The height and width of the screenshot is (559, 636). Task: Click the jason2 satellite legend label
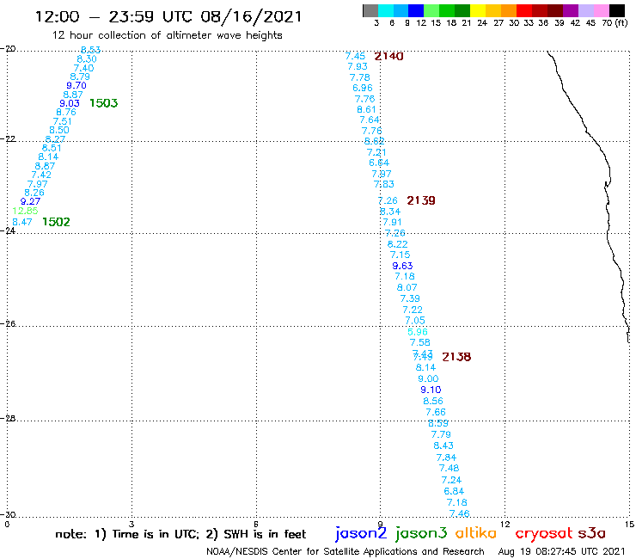(361, 533)
